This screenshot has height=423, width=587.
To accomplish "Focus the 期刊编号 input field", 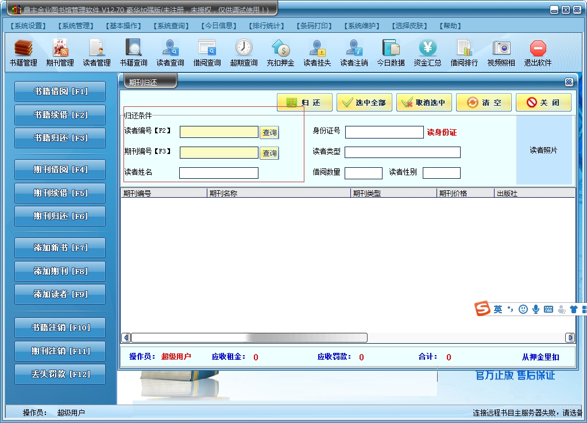I will (x=219, y=153).
